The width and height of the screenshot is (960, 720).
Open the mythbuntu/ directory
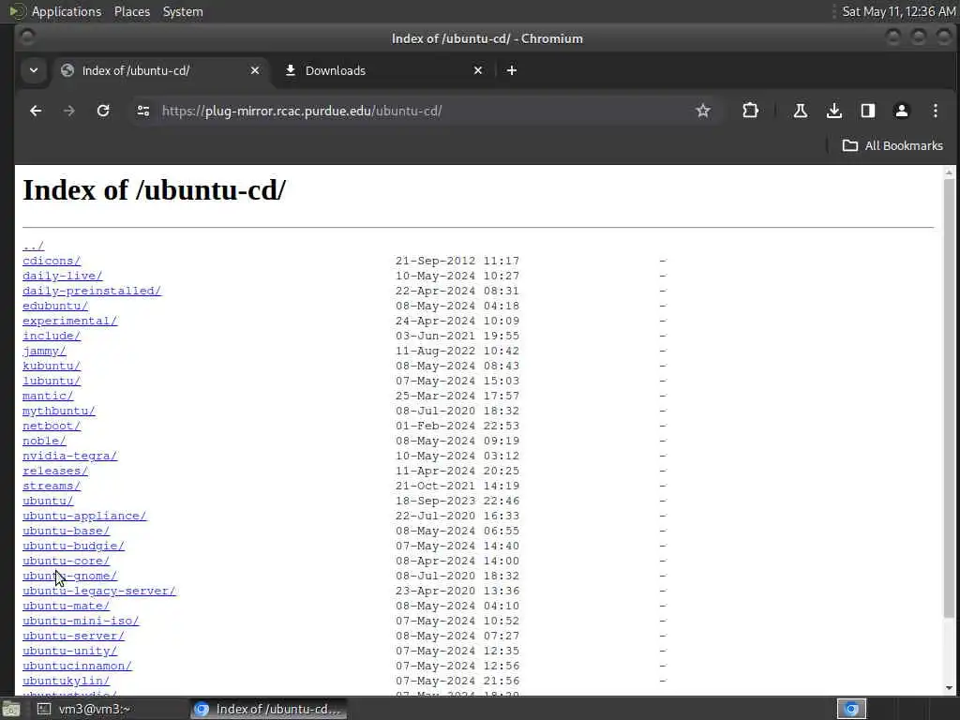[x=59, y=411]
